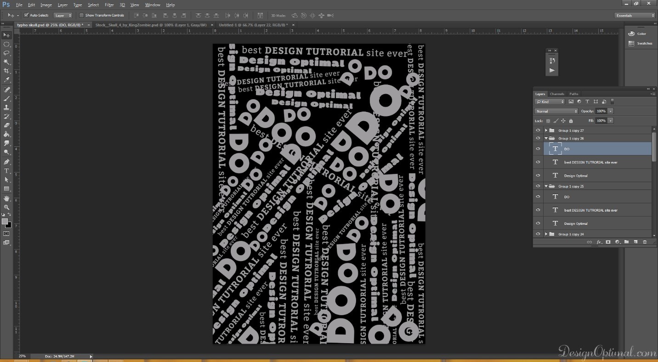Viewport: 658px width, 362px height.
Task: Select the Path Selection tool
Action: pyautogui.click(x=6, y=180)
